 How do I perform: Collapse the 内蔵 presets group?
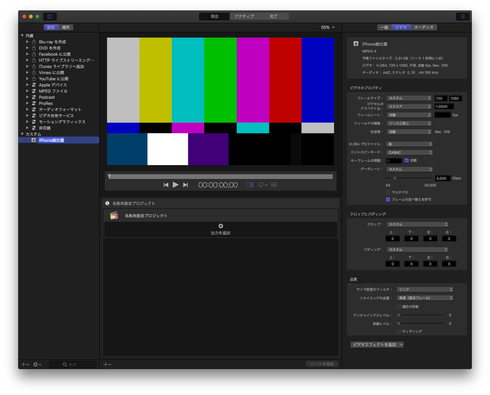coord(22,36)
